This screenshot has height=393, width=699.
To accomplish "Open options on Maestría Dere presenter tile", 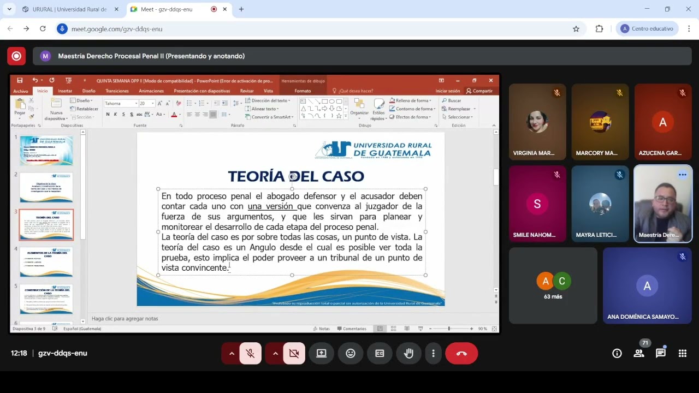I will coord(683,175).
